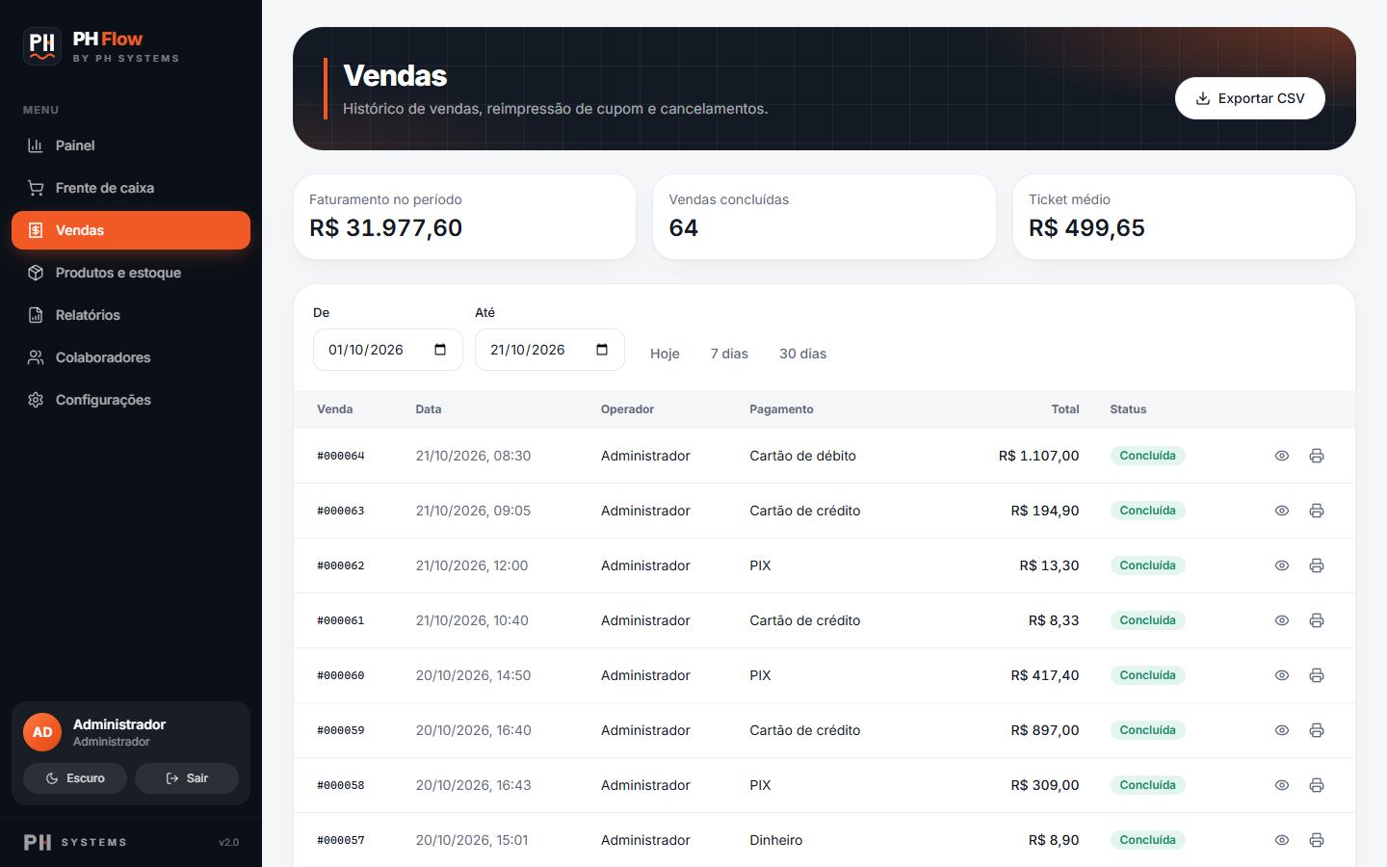Open Colaboradores section
The height and width of the screenshot is (867, 1387).
point(131,357)
